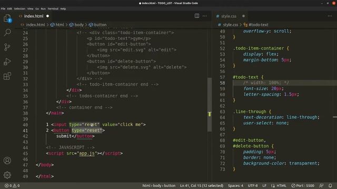Click the JAVASCRIPT comment on line 44

70,148
